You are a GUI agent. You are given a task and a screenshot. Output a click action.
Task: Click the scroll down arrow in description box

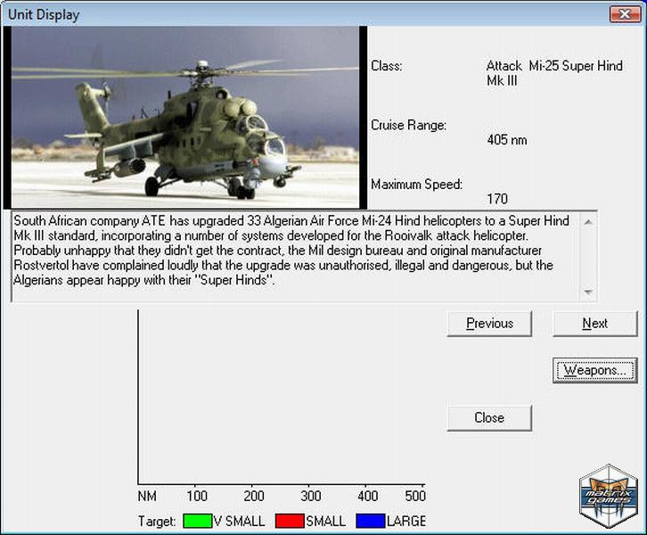(x=588, y=292)
